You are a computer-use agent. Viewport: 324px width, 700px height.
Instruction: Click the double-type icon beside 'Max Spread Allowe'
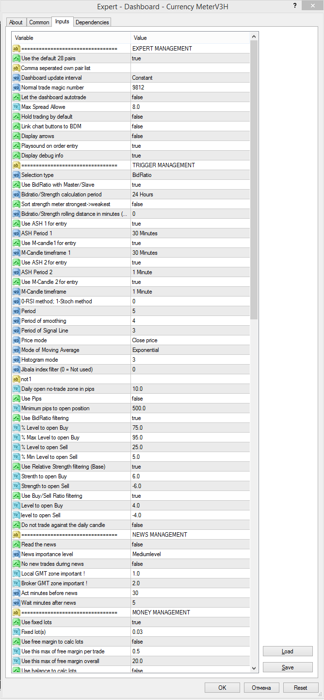pos(16,107)
